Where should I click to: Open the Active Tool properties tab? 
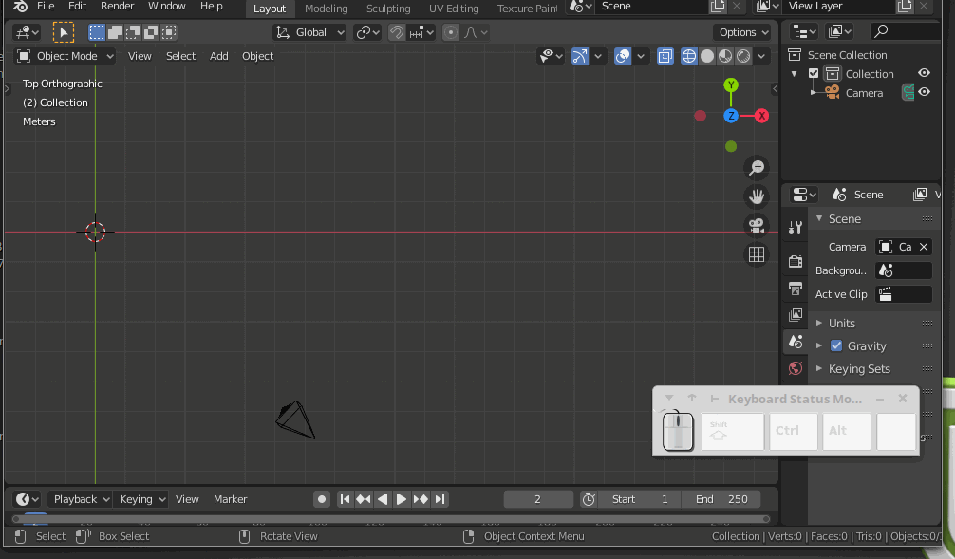pos(796,227)
